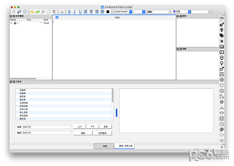Screen dimensions: 234x166
Task: Create a new document from the toolbar
Action: (14, 12)
